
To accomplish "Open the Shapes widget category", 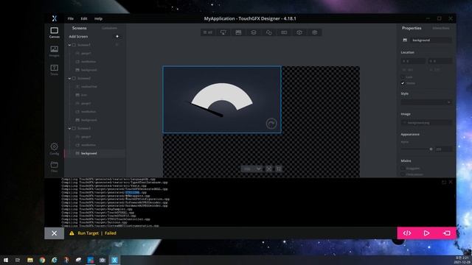I will (x=268, y=32).
